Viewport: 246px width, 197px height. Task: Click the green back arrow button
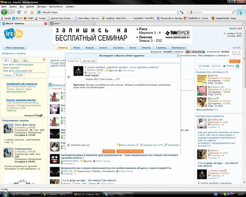pyautogui.click(x=4, y=12)
